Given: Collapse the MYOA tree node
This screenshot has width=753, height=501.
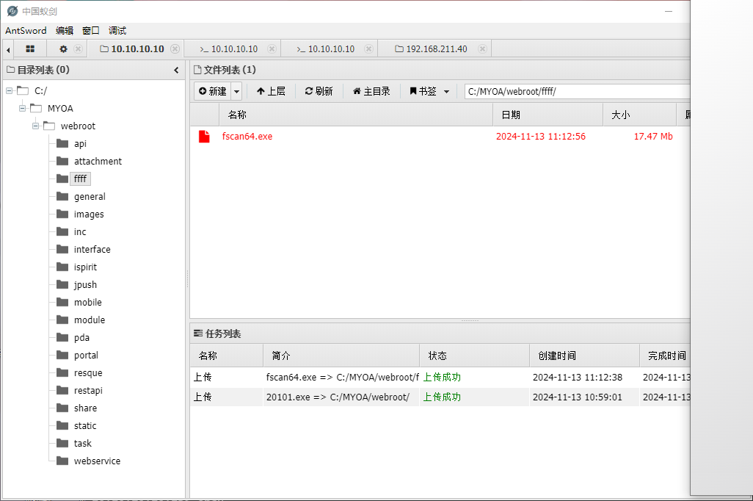Looking at the screenshot, I should click(22, 108).
